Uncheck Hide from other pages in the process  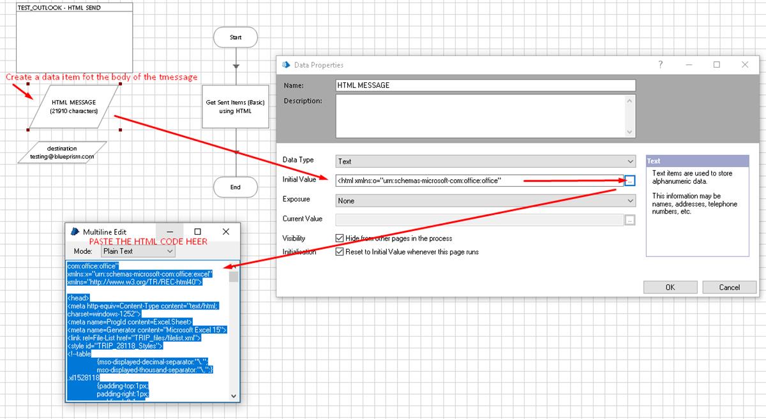coord(339,238)
